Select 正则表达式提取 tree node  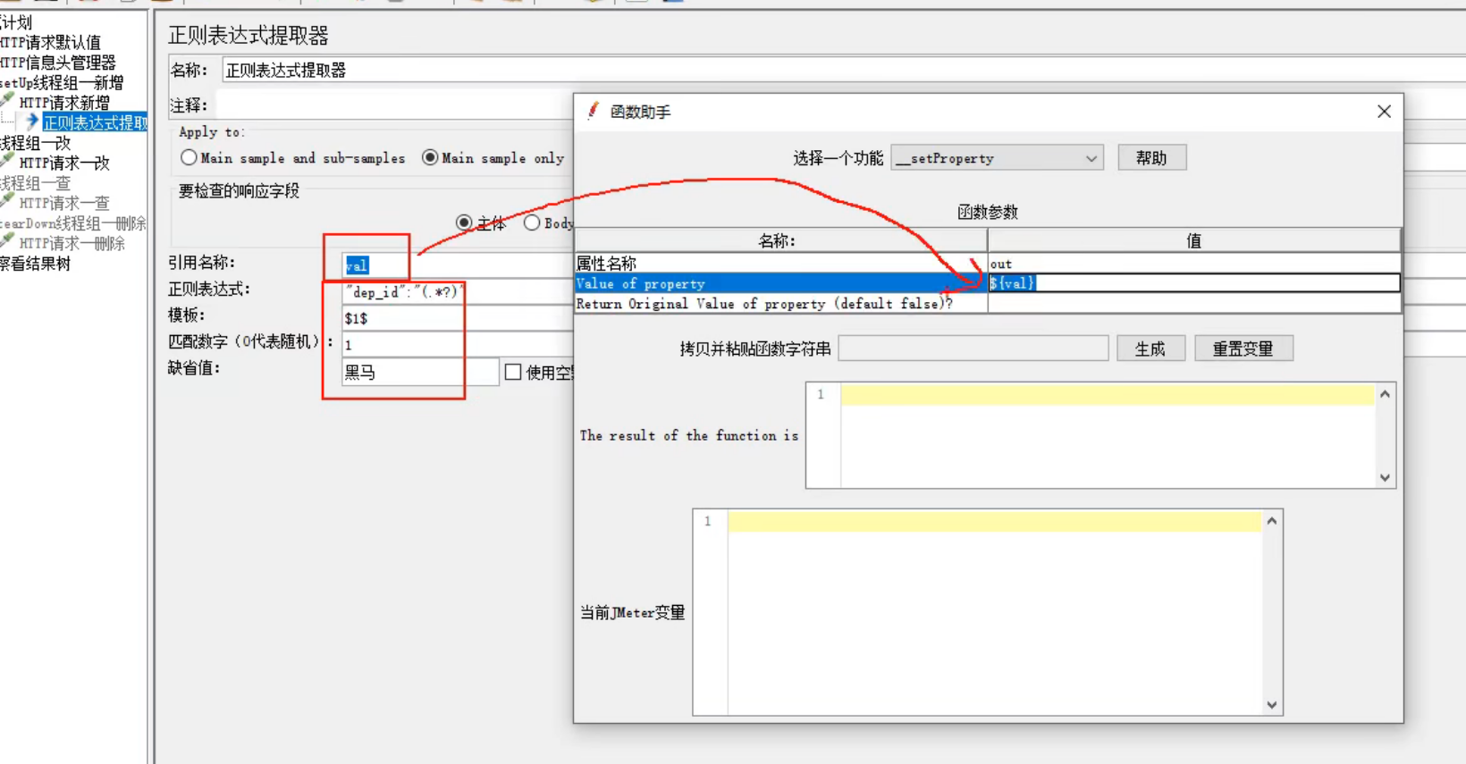tap(95, 122)
